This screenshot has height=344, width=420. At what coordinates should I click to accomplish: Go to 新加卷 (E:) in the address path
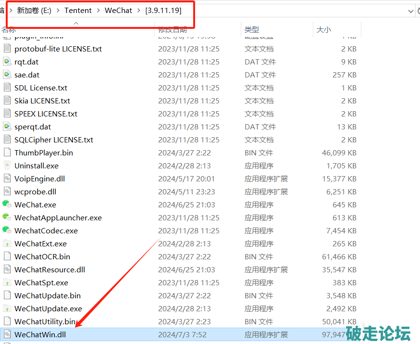coord(35,11)
